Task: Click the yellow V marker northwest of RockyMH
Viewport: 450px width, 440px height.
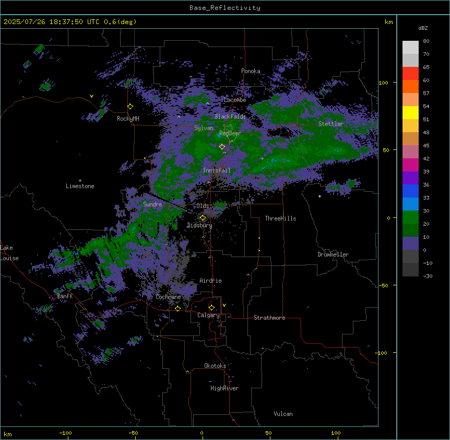Action: tap(91, 96)
